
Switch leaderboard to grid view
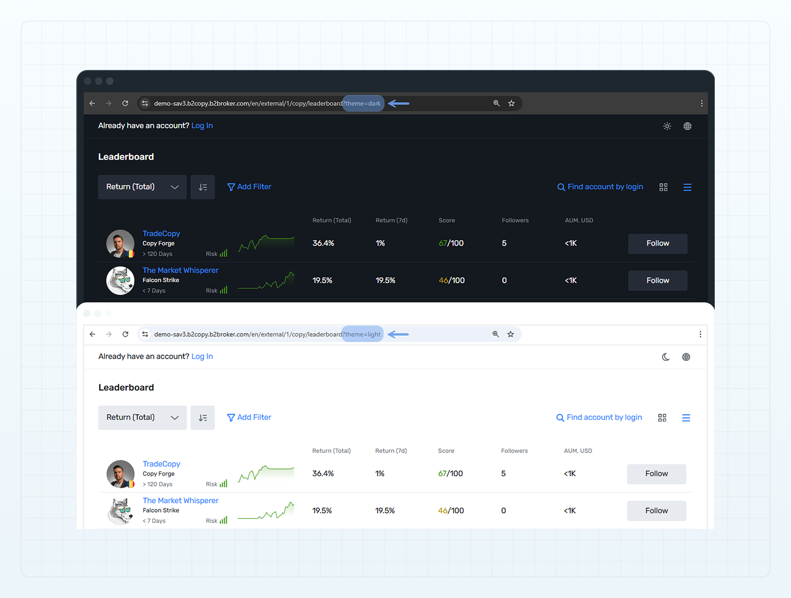coord(663,187)
